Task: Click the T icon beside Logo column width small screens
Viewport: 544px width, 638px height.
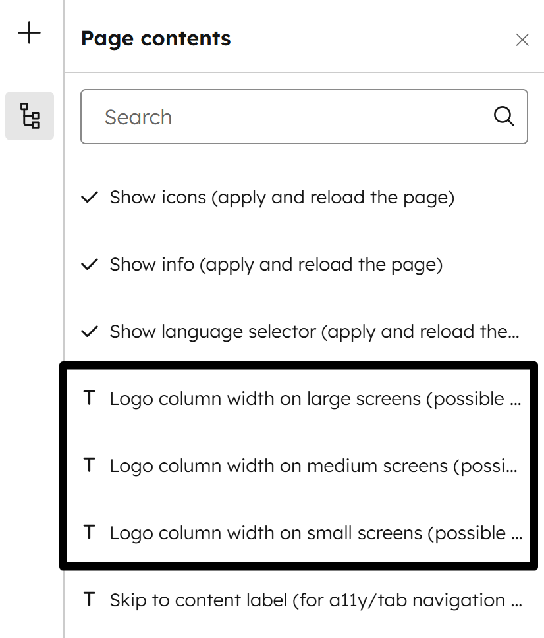Action: click(x=90, y=533)
